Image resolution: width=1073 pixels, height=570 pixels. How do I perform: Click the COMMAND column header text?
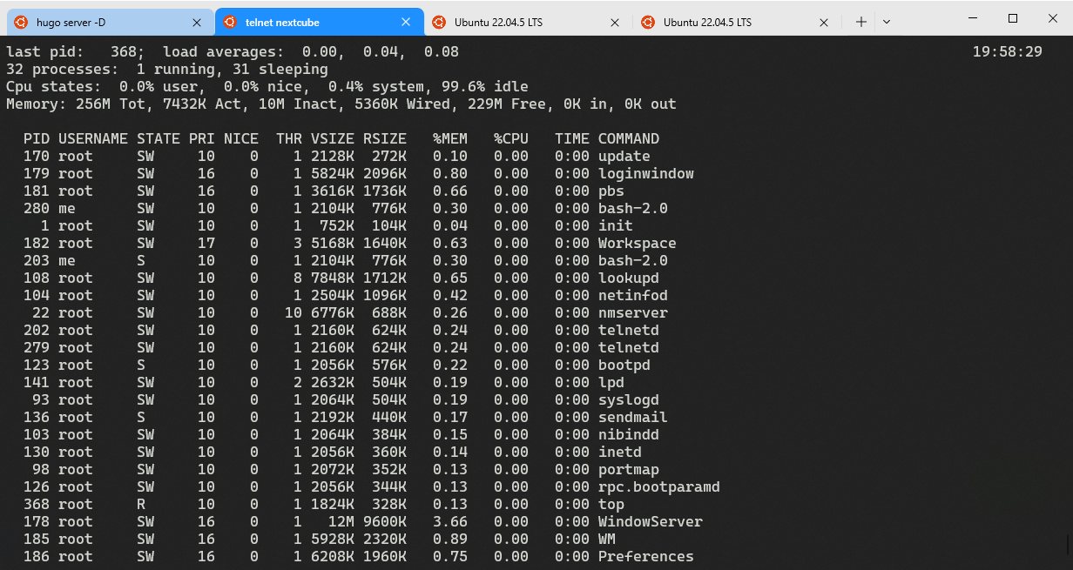tap(628, 139)
